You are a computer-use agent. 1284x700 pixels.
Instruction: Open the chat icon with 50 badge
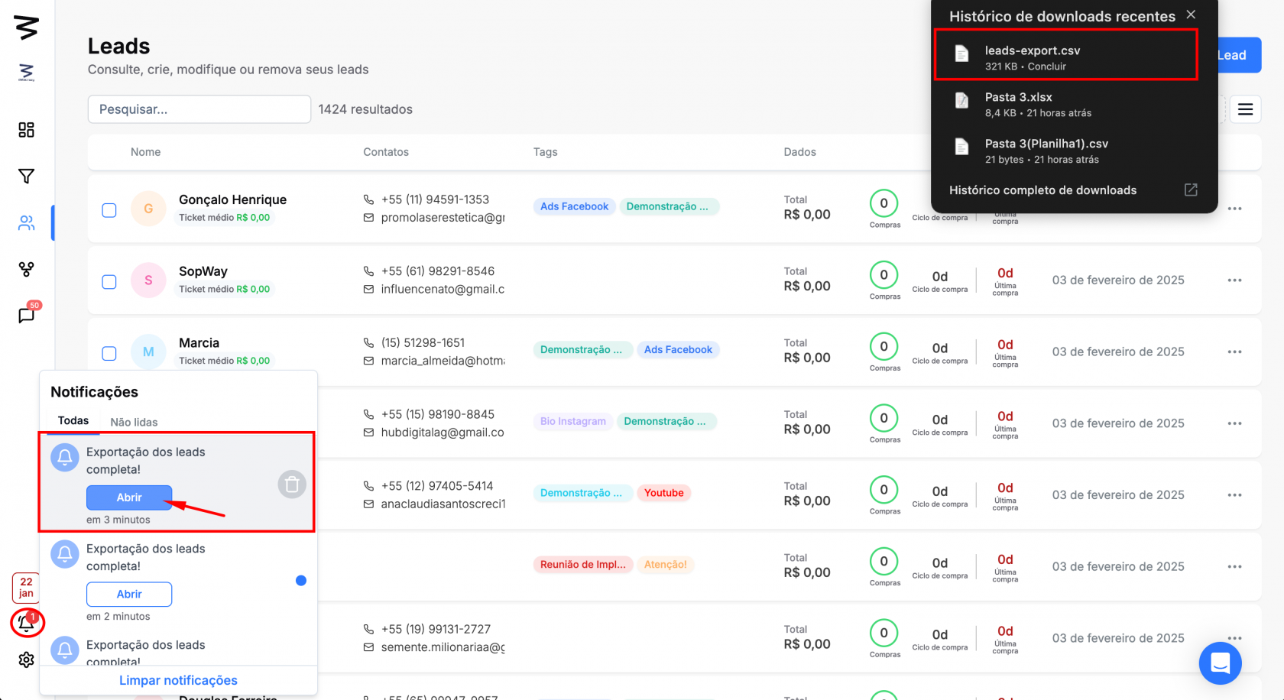[26, 315]
